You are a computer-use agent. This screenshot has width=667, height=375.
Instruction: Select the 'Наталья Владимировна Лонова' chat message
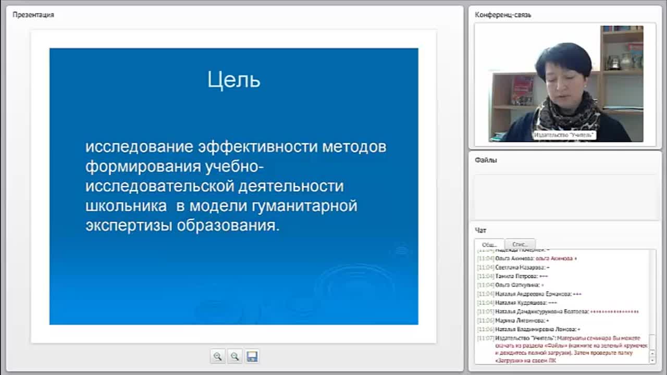(529, 329)
